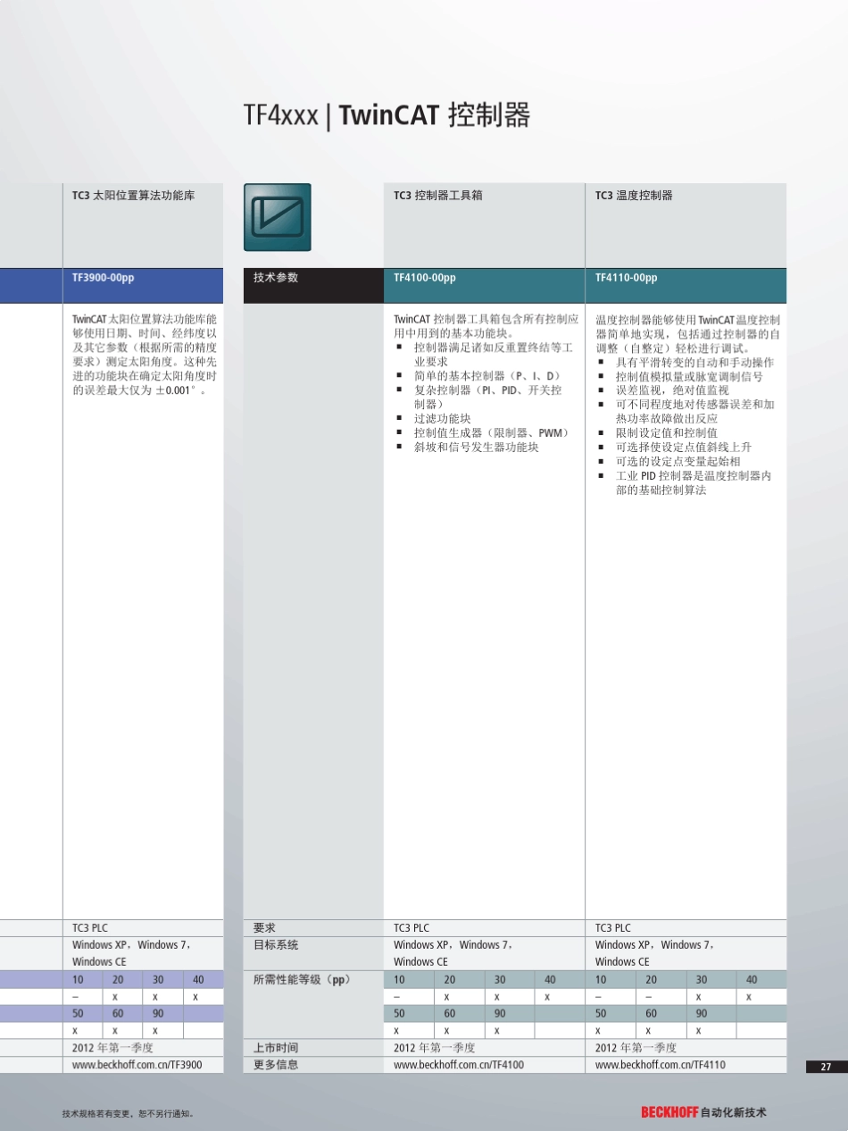Click the 要求 row label

pos(264,928)
